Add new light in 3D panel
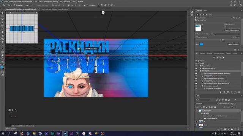The width and height of the screenshot is (243, 136). tap(224, 92)
